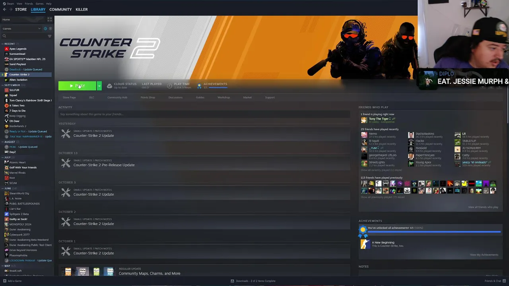Click the achievements progress bar
The height and width of the screenshot is (286, 509).
(x=434, y=231)
